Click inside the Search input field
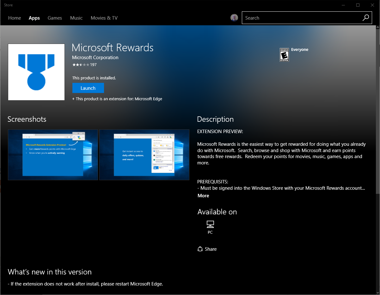 (300, 18)
